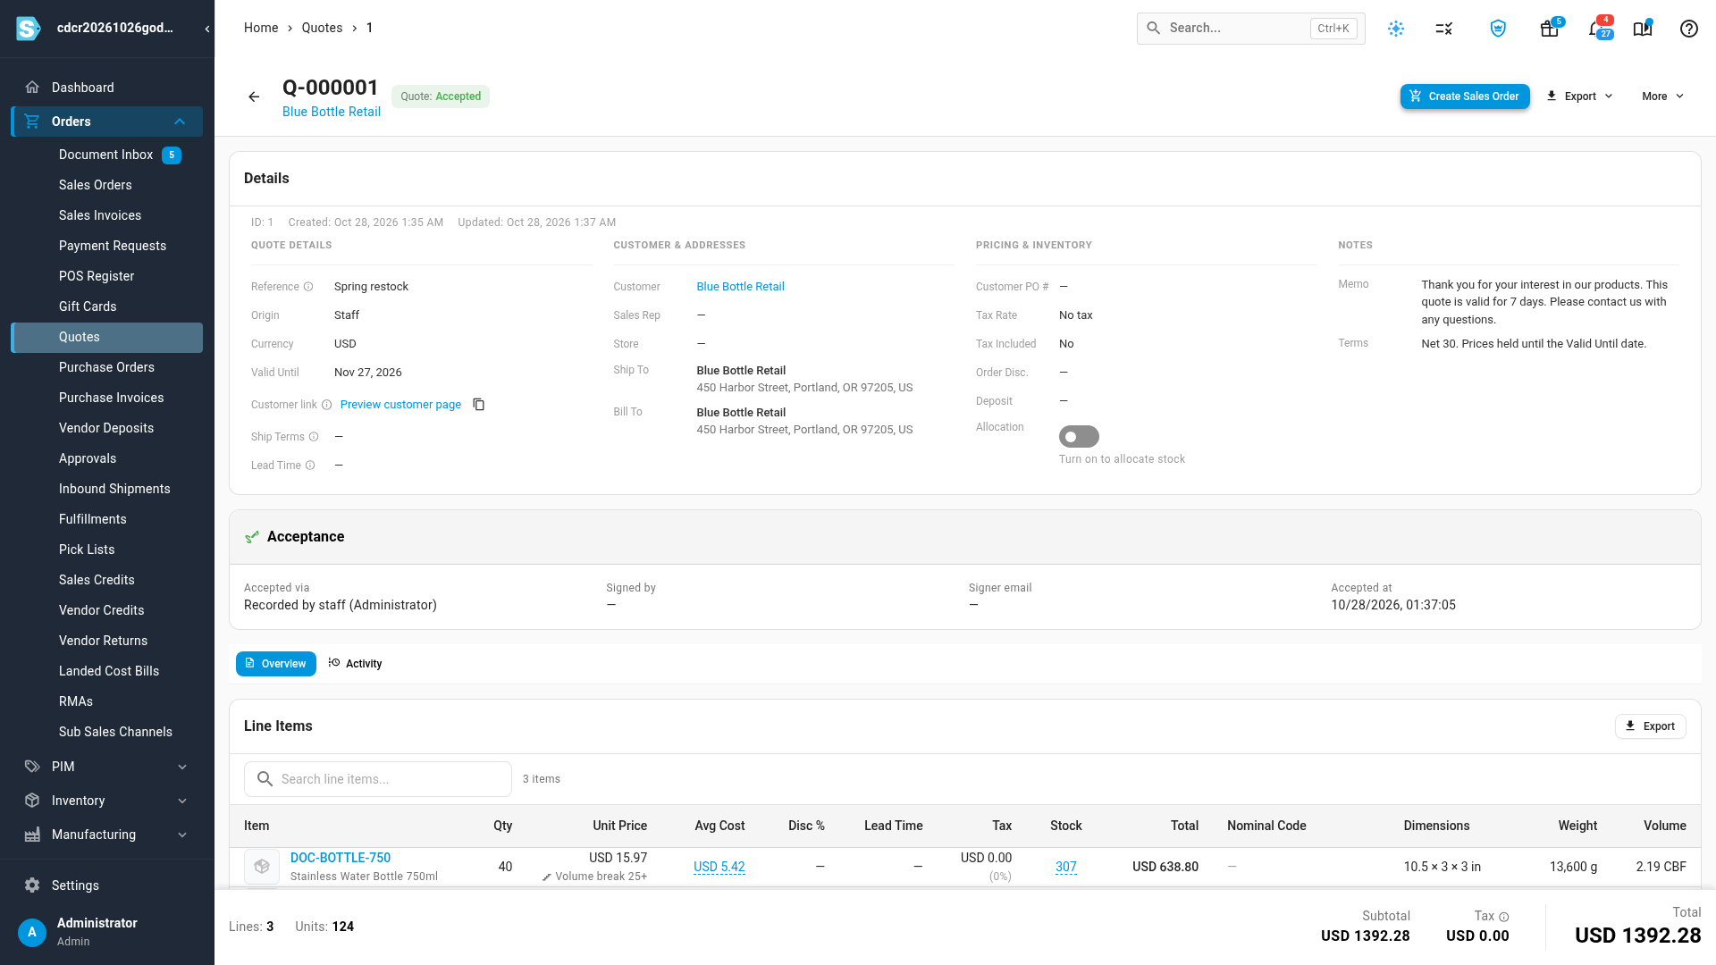Open the Preview customer page link
This screenshot has height=965, width=1716.
coord(400,405)
